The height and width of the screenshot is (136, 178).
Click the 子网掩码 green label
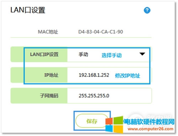tap(49, 96)
